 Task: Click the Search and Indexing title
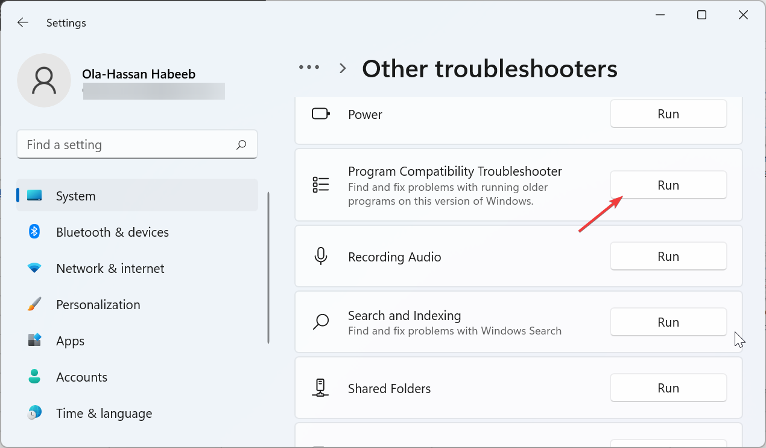pyautogui.click(x=404, y=316)
